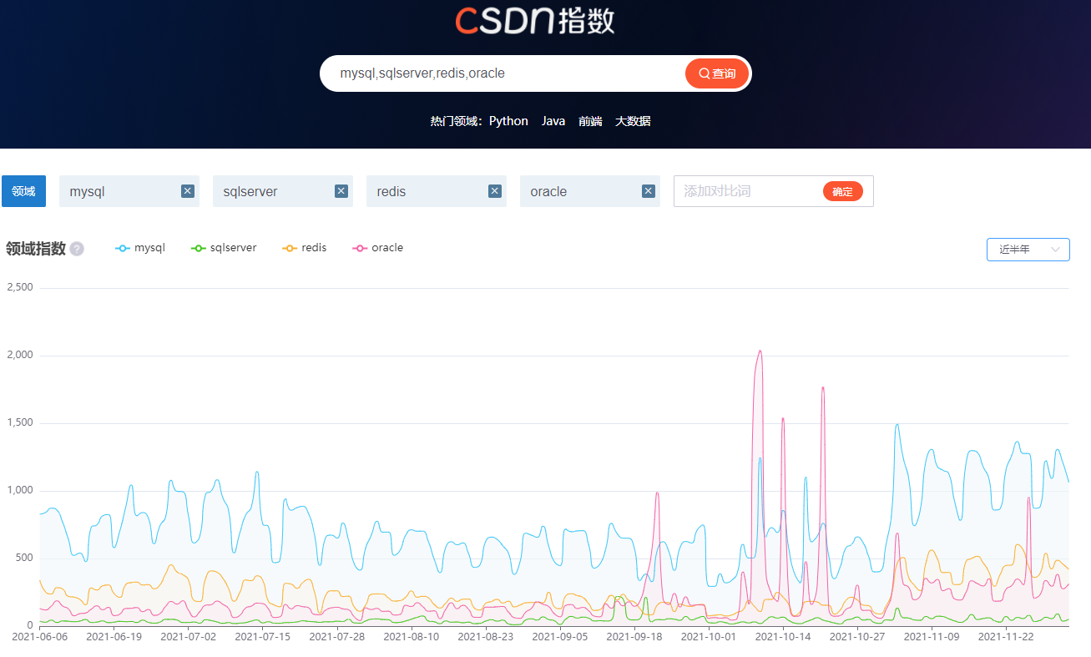1091x657 pixels.
Task: Click the 2021-06-06 axis date label
Action: pos(40,636)
